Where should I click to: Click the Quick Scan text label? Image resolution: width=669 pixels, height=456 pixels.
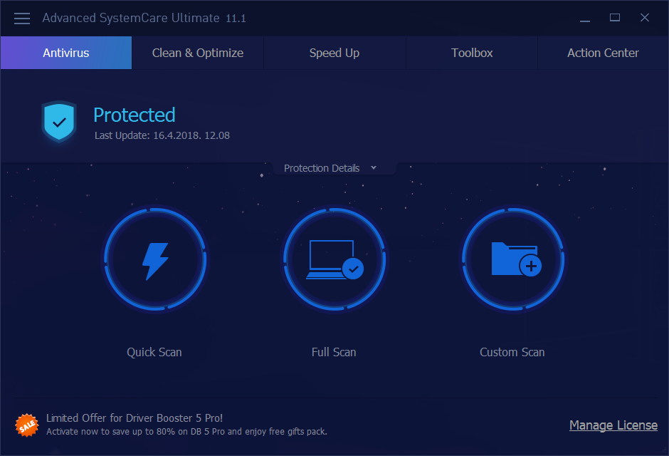pyautogui.click(x=154, y=352)
